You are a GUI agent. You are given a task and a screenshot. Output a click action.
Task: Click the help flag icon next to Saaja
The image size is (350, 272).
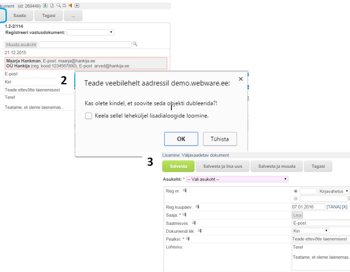click(x=184, y=215)
